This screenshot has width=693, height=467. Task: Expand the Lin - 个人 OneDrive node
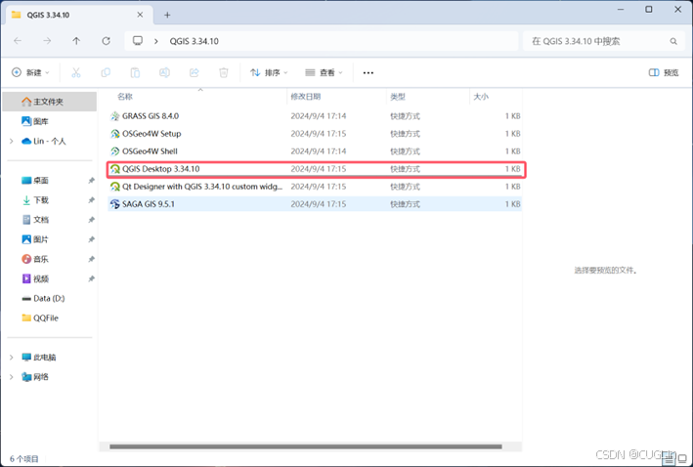pos(12,141)
